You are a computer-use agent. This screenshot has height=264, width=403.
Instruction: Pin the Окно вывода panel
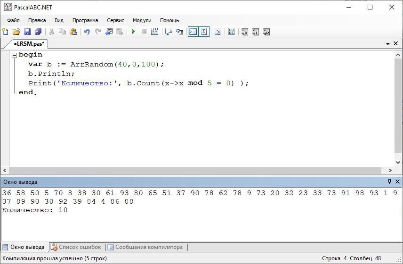point(389,181)
